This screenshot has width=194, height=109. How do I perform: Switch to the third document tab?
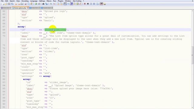click(x=35, y=8)
